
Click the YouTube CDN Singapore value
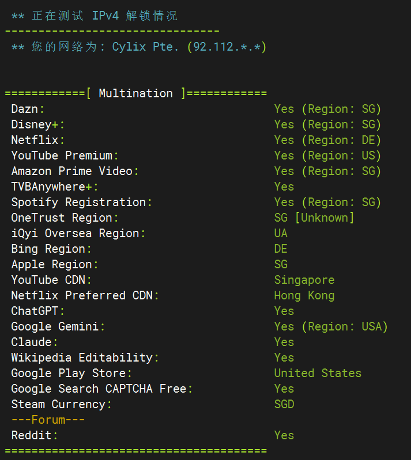(304, 280)
